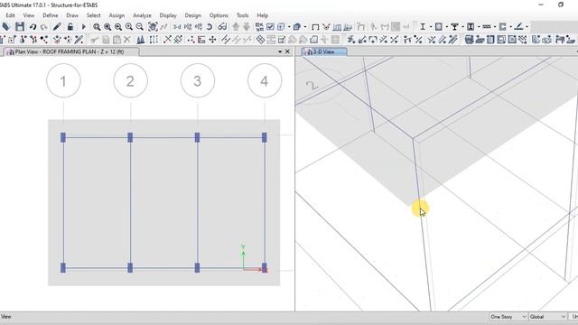Expand dropdown next to checkmark-adjacent window icon
The width and height of the screenshot is (578, 325).
click(x=289, y=27)
